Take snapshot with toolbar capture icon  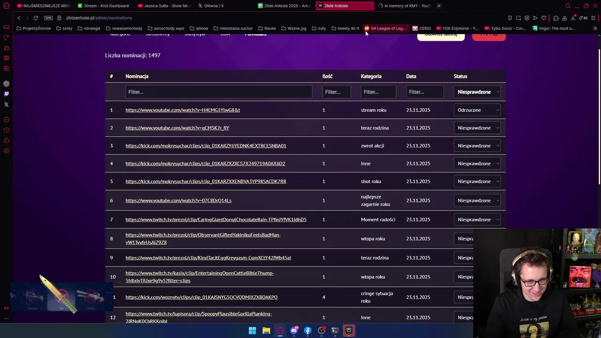coord(518,18)
